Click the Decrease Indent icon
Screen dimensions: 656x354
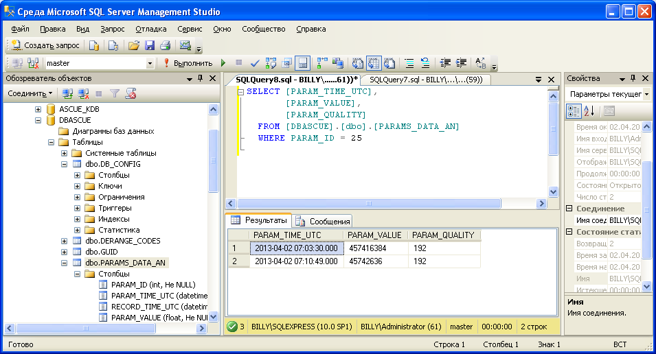click(445, 63)
